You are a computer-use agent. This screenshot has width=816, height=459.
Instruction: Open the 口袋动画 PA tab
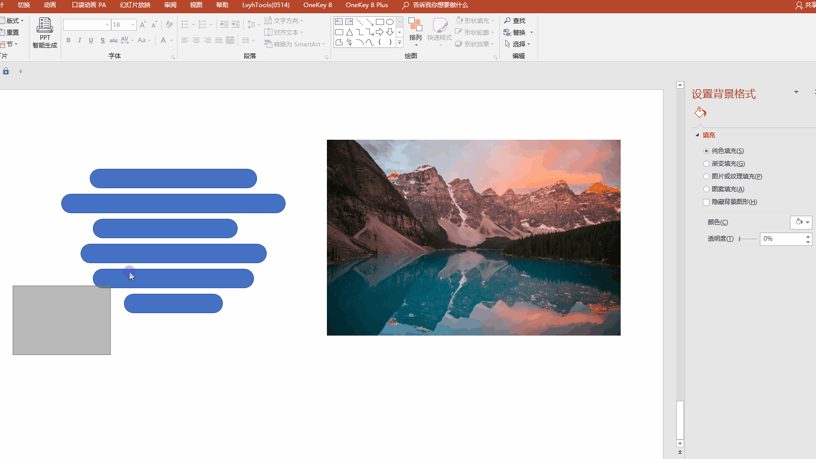coord(89,5)
